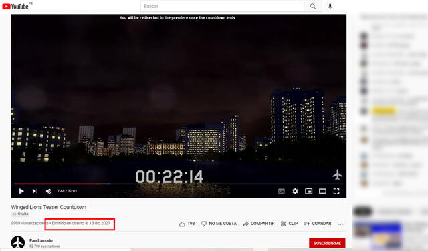Create a CLIP from the video
This screenshot has height=251, width=428.
[x=289, y=224]
